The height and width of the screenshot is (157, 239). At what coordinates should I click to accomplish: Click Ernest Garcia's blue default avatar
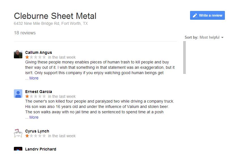[x=18, y=94]
